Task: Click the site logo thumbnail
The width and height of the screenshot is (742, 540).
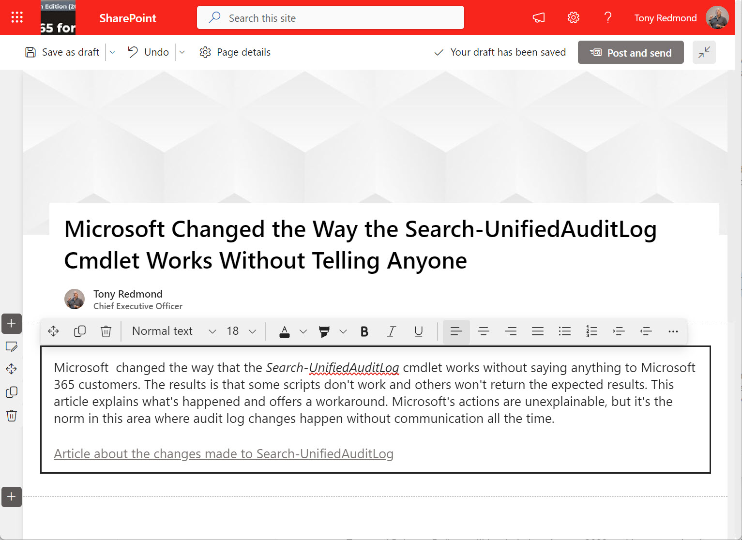Action: [x=58, y=18]
